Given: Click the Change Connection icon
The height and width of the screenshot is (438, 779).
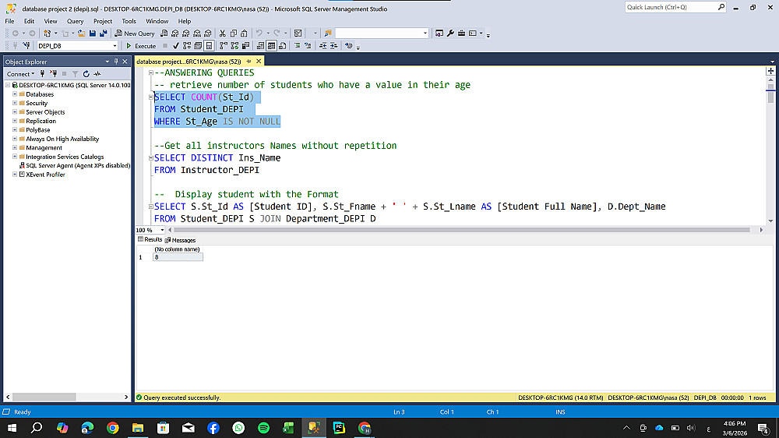Looking at the screenshot, I should coord(26,46).
